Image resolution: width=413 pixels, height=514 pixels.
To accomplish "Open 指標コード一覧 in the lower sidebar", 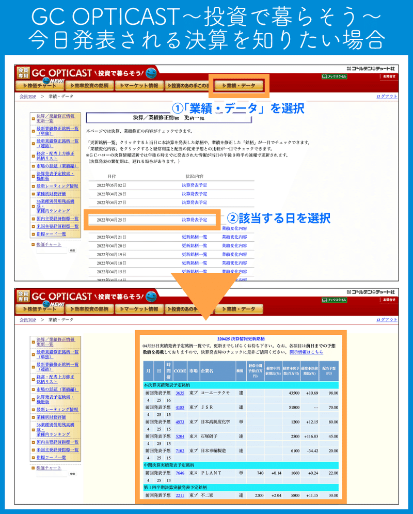I will point(51,458).
